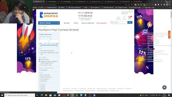Viewport: 172px width, 97px height.
Task: Check the Мультимедиа checkbox
Action: [40, 79]
